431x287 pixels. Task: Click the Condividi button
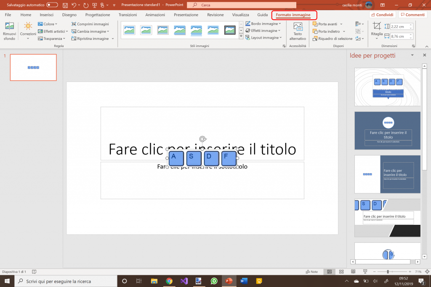click(x=382, y=15)
